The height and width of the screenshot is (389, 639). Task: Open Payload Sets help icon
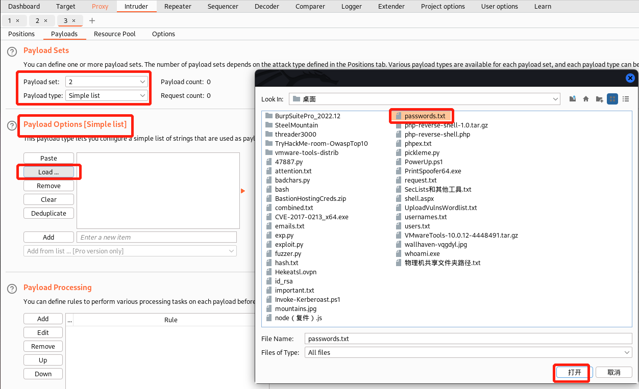pos(12,51)
